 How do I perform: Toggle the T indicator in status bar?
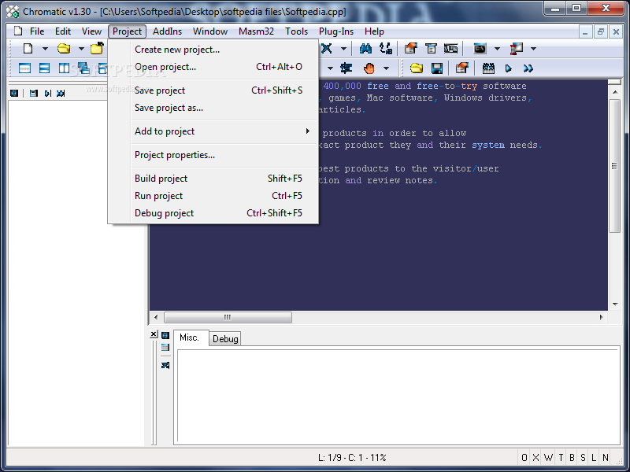click(561, 458)
